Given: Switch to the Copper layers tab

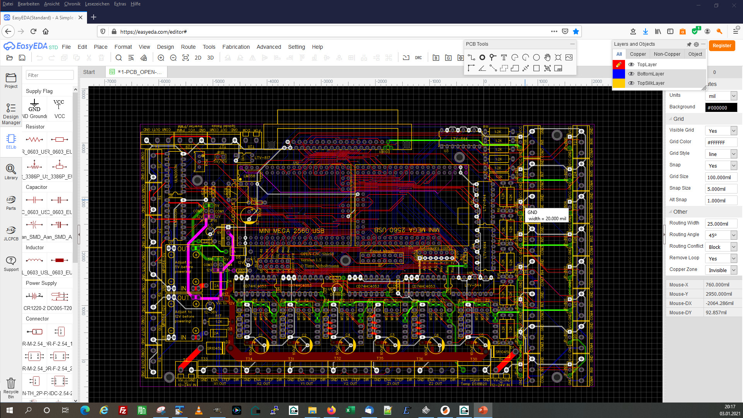Looking at the screenshot, I should pos(637,54).
